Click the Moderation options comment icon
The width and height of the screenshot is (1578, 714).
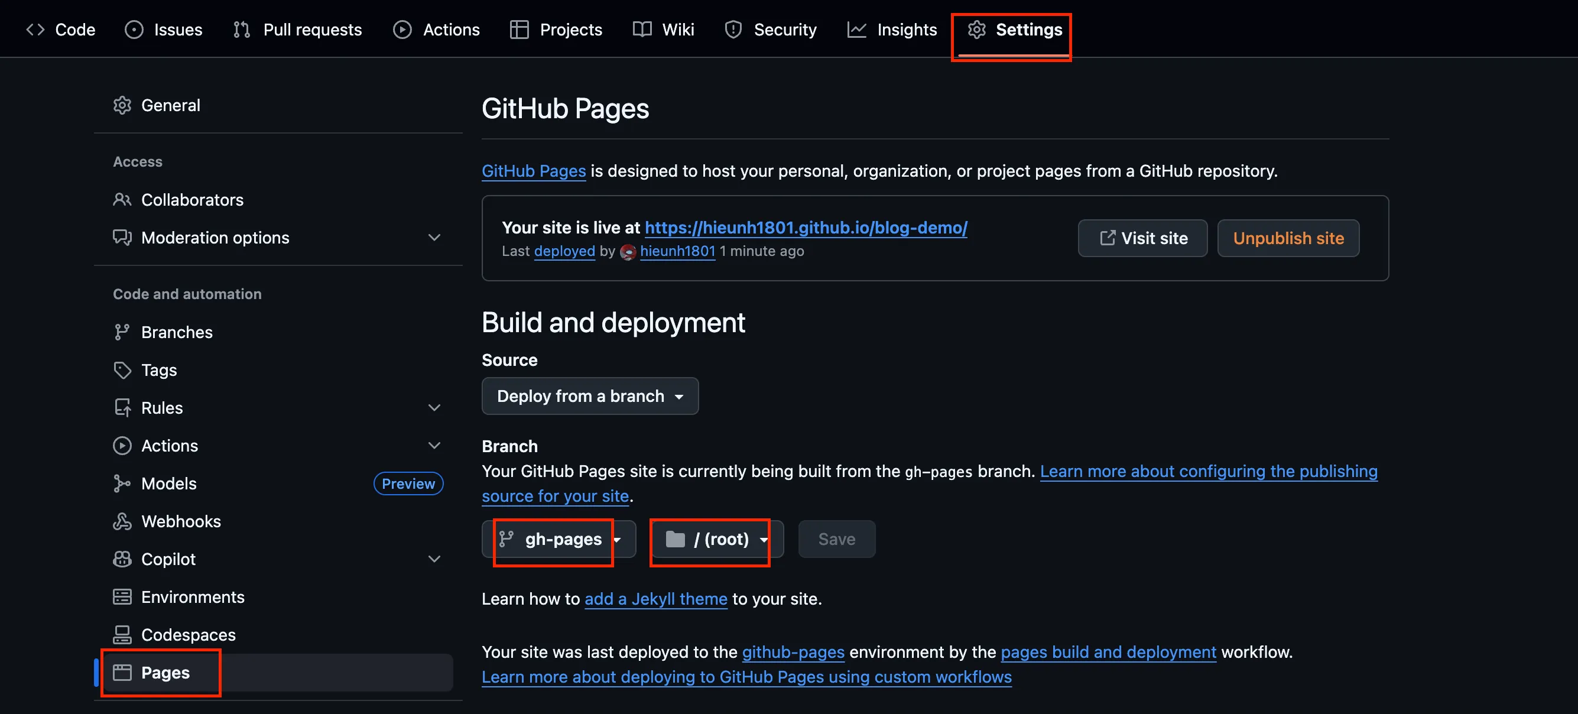click(x=122, y=238)
